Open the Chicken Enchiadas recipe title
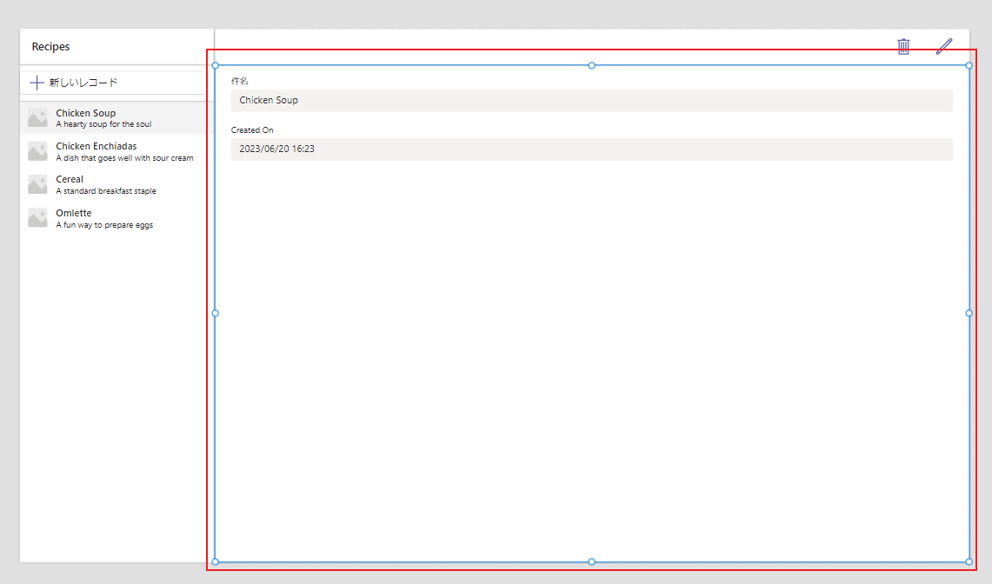The width and height of the screenshot is (992, 584). pos(97,146)
